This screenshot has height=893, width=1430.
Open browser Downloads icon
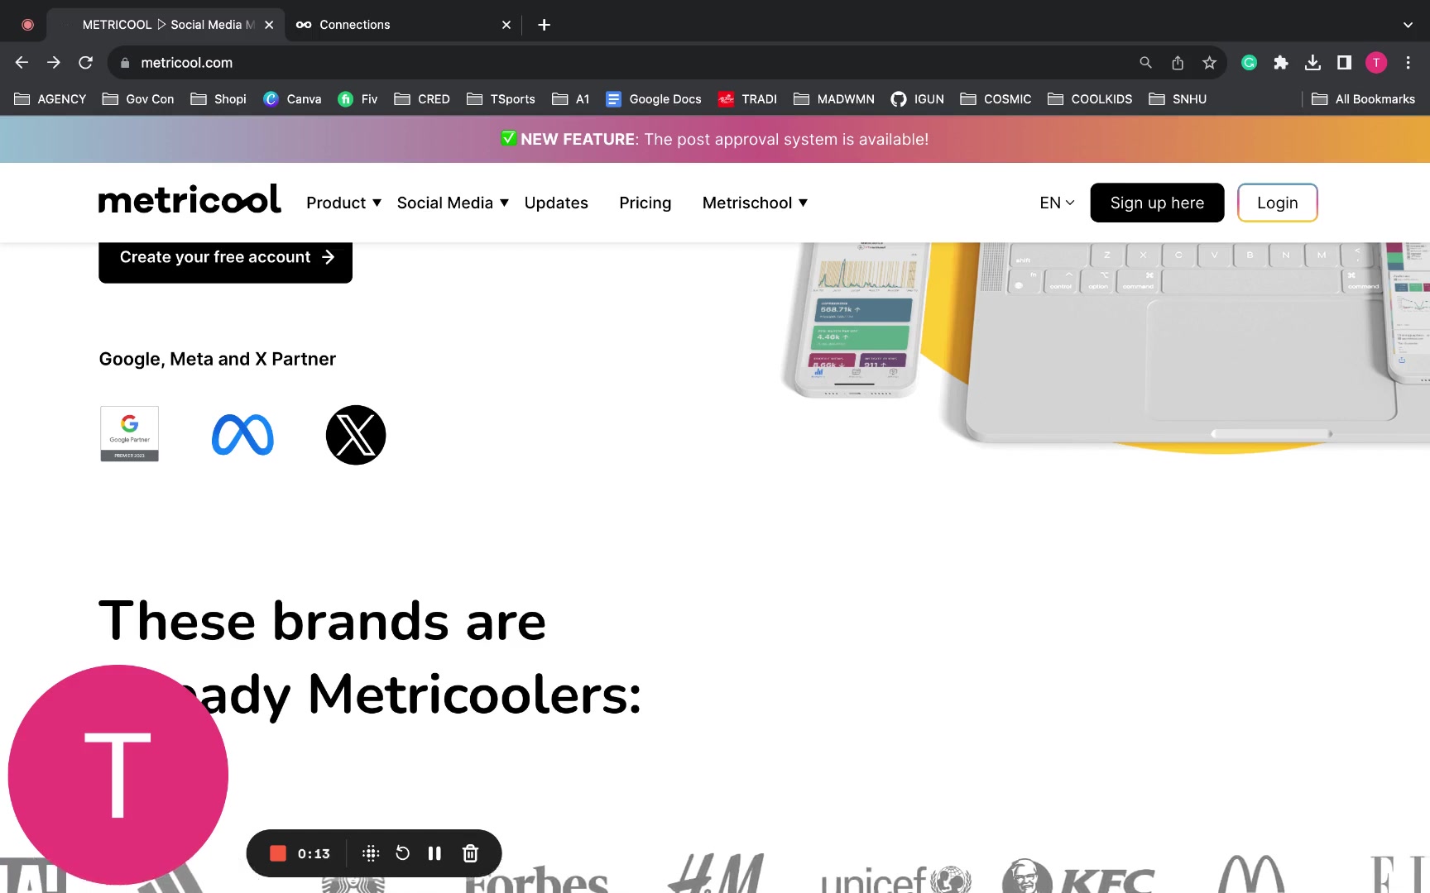pos(1312,62)
